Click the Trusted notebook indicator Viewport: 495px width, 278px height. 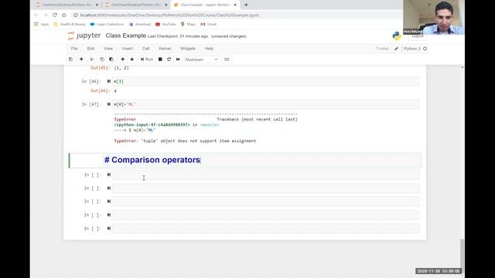[x=382, y=49]
